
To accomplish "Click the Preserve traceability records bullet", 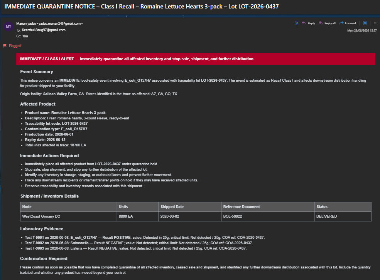I will click(84, 186).
